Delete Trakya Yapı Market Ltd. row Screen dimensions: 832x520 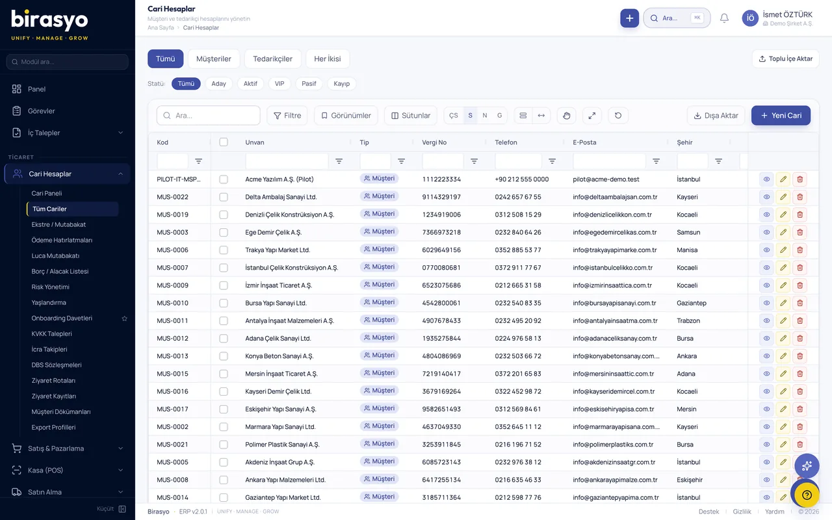pyautogui.click(x=799, y=250)
